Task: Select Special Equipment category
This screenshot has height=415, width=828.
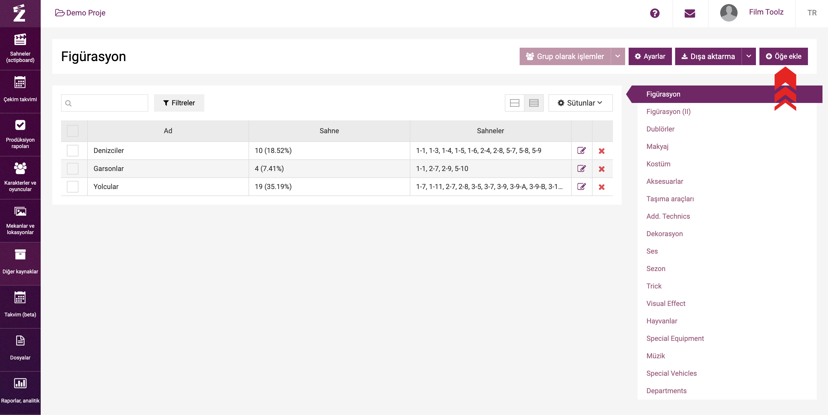Action: [675, 339]
